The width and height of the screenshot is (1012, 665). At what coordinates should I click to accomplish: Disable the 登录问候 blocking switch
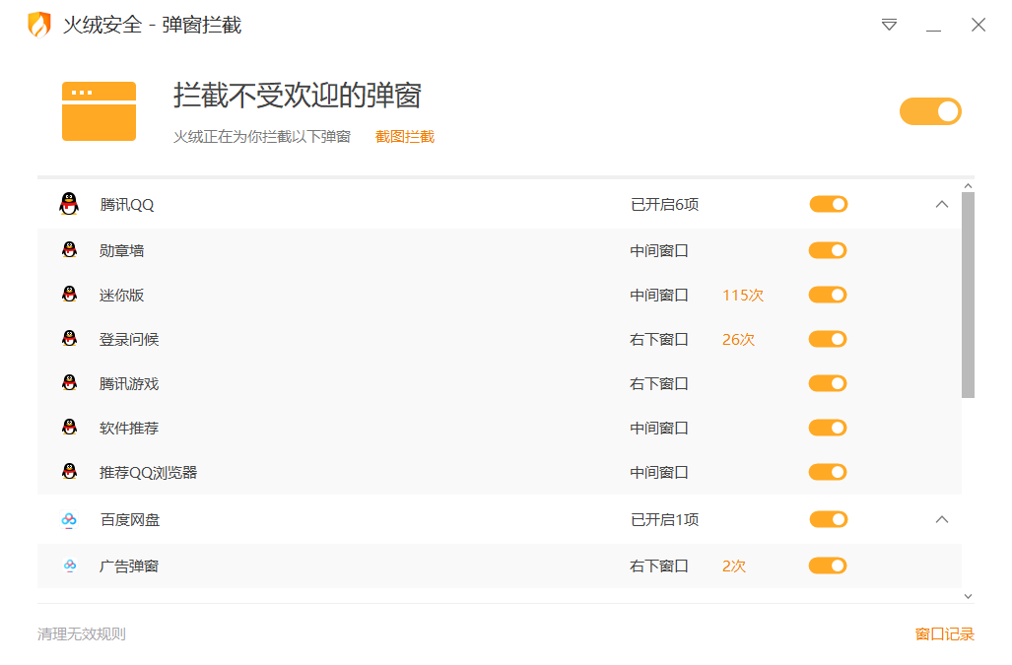828,339
